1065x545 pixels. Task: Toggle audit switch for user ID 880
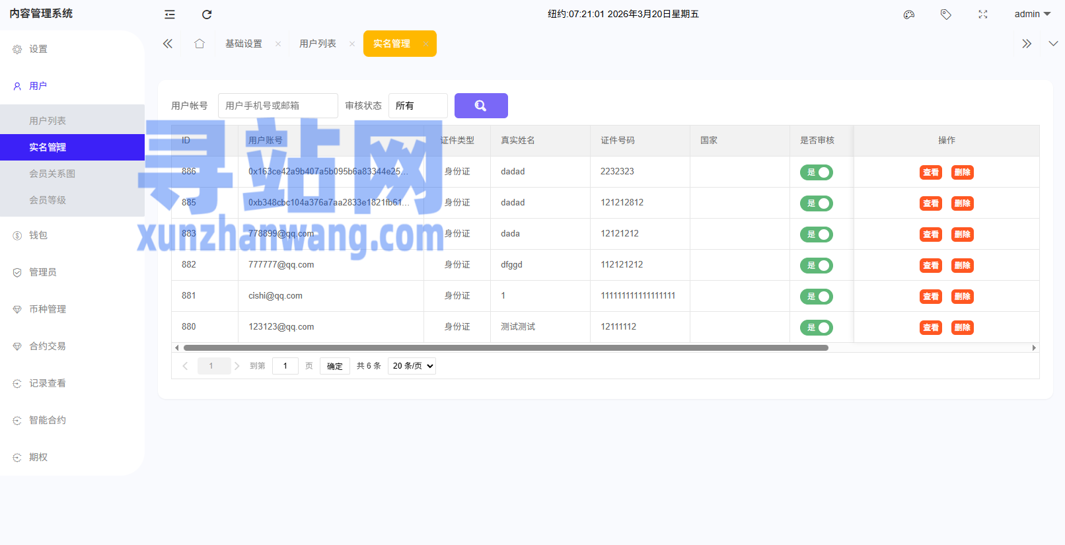point(817,328)
